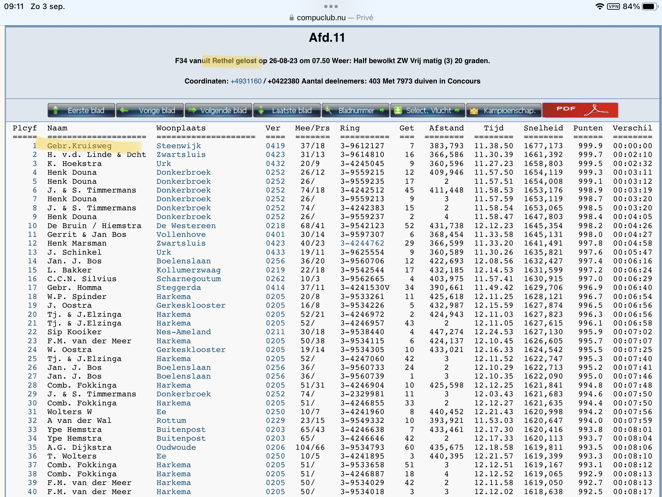Click vereniging number 0401
This screenshot has height=497, width=662.
(x=275, y=235)
